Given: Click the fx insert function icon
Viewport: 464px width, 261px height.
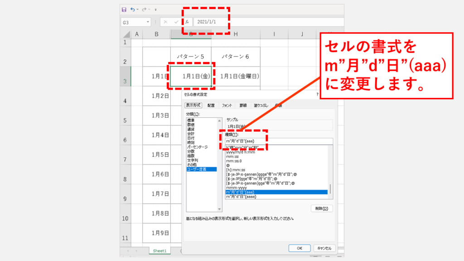Looking at the screenshot, I should click(187, 22).
